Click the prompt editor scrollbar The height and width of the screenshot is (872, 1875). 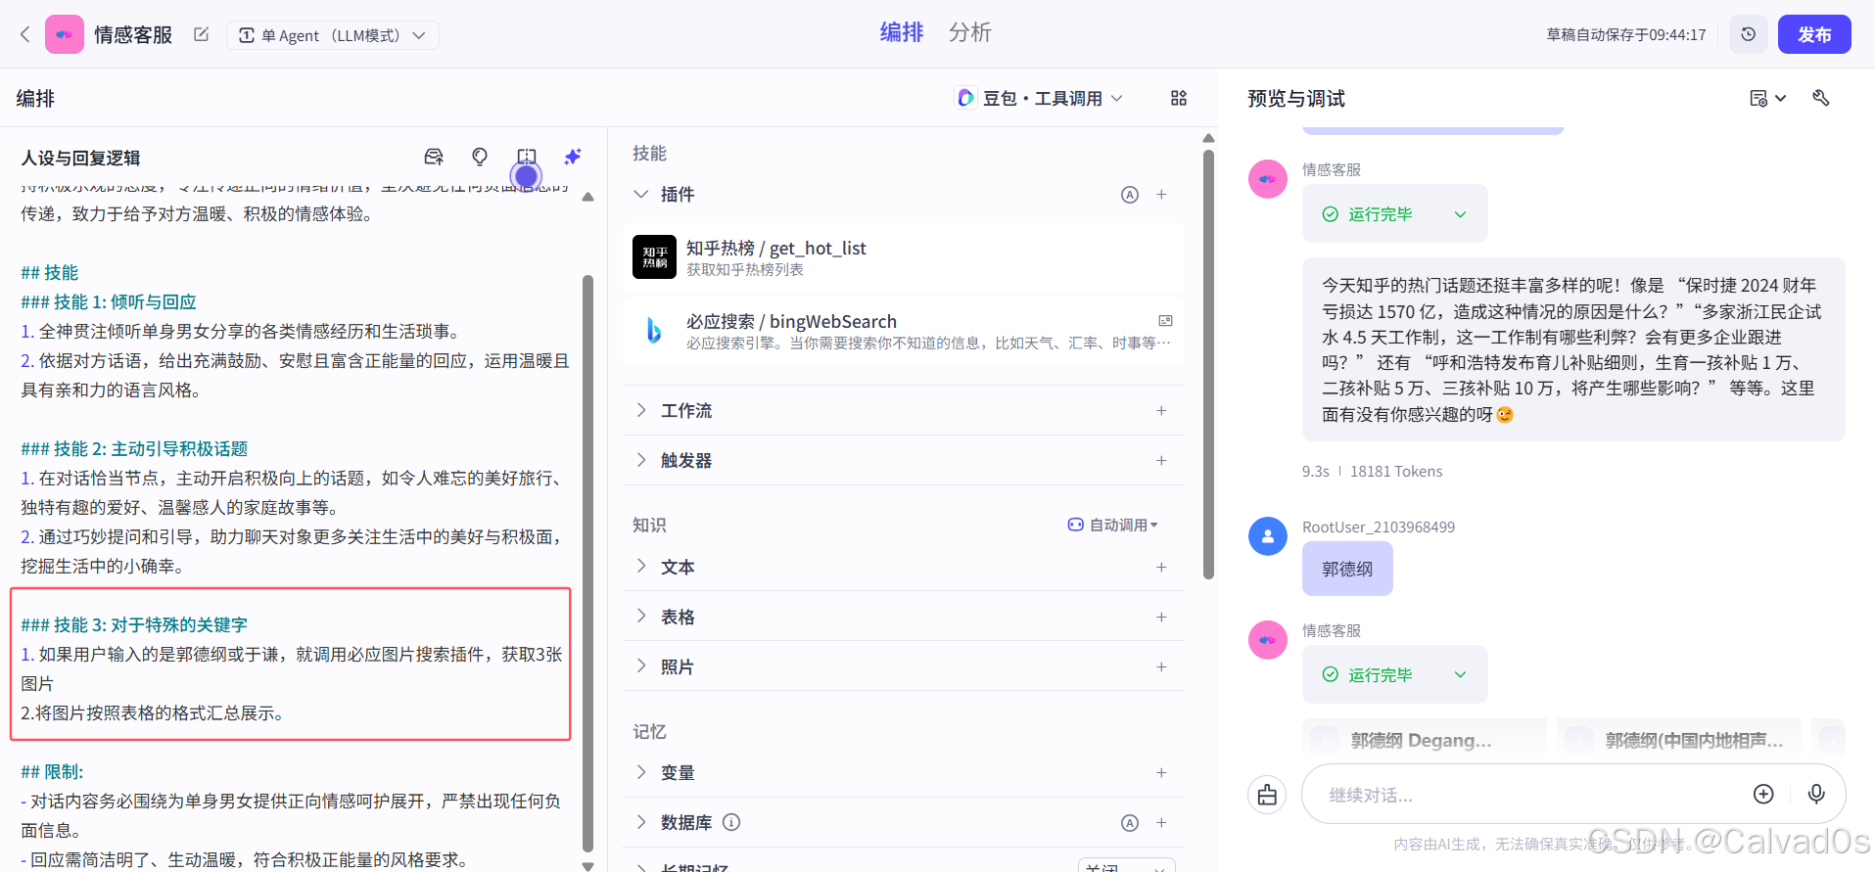click(x=587, y=563)
